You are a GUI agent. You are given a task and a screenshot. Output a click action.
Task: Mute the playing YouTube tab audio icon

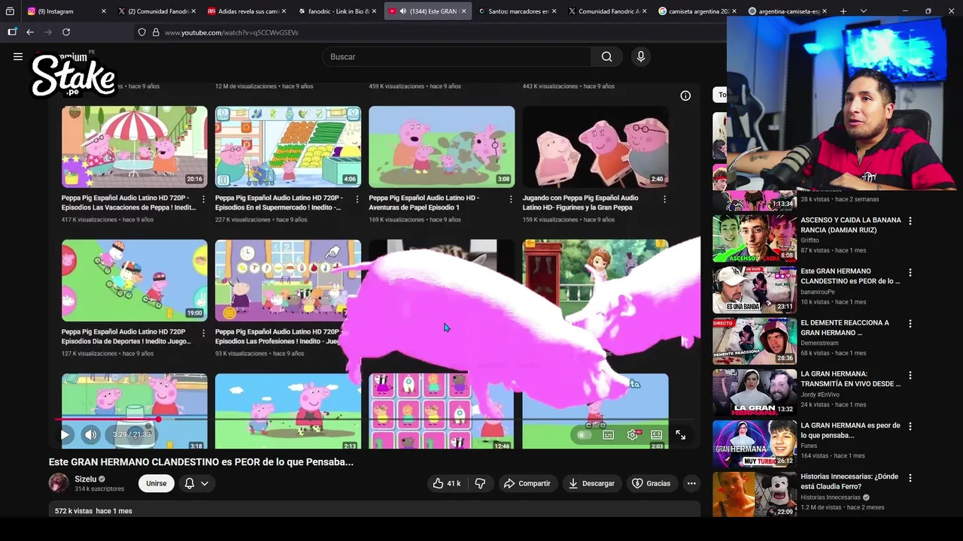[x=403, y=11]
